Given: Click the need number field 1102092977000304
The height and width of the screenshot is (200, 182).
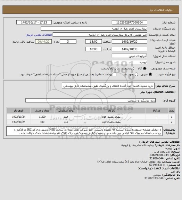Looking at the screenshot, I should coord(130,22).
